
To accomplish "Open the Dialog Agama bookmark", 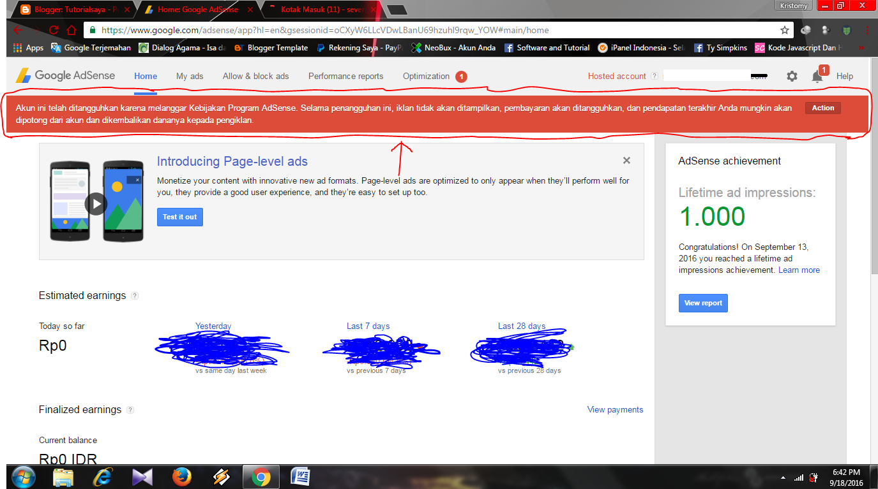I will pyautogui.click(x=183, y=48).
